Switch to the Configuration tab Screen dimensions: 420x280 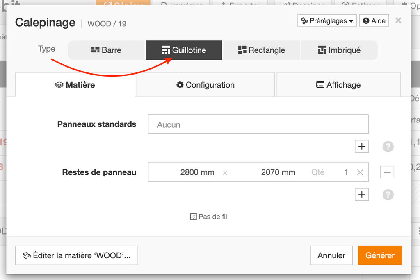click(x=205, y=85)
